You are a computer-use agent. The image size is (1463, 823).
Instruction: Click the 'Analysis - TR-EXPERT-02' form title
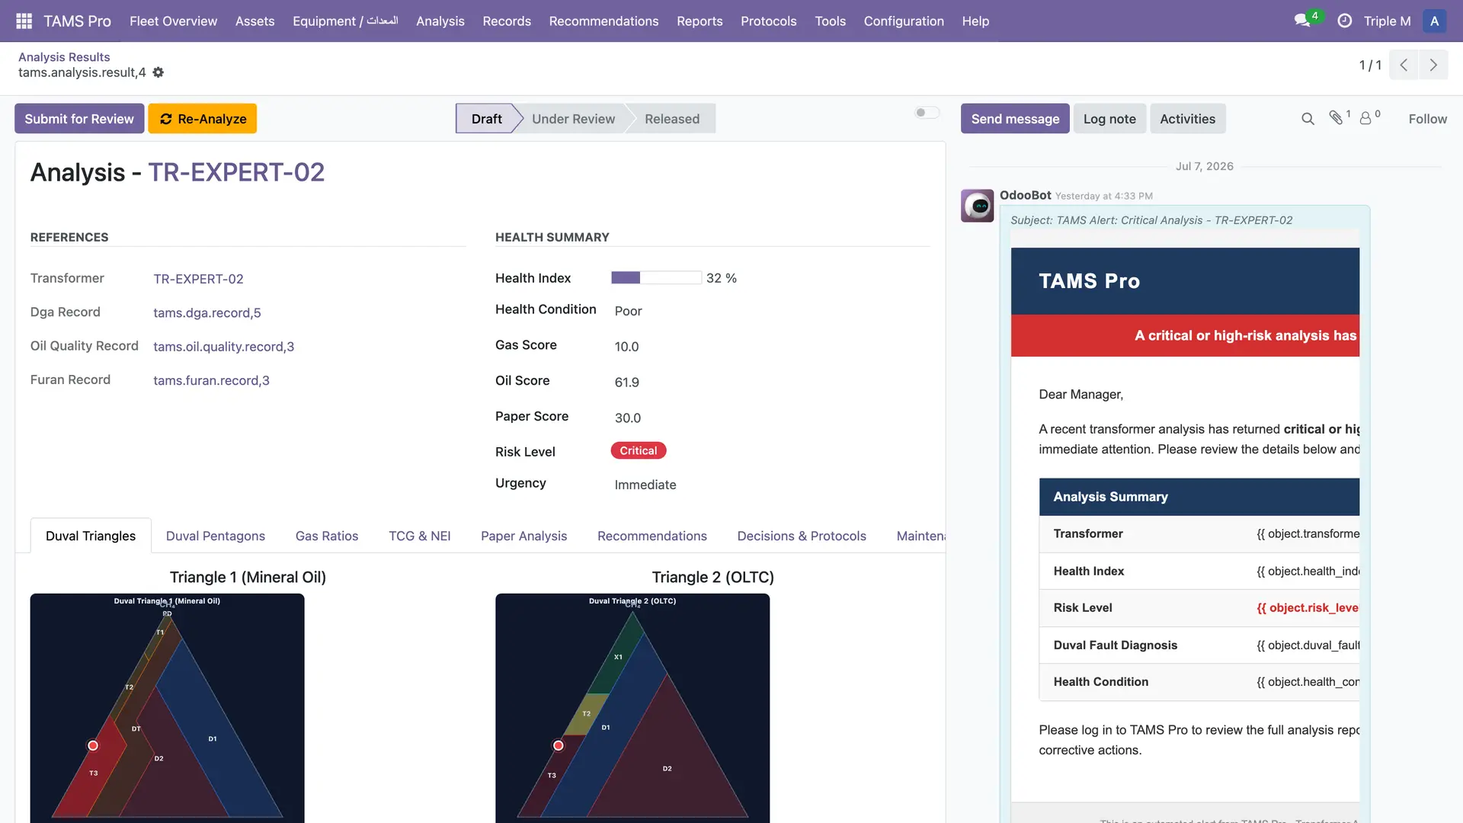178,172
